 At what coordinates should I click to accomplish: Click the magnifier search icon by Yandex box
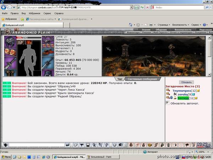(x=207, y=7)
